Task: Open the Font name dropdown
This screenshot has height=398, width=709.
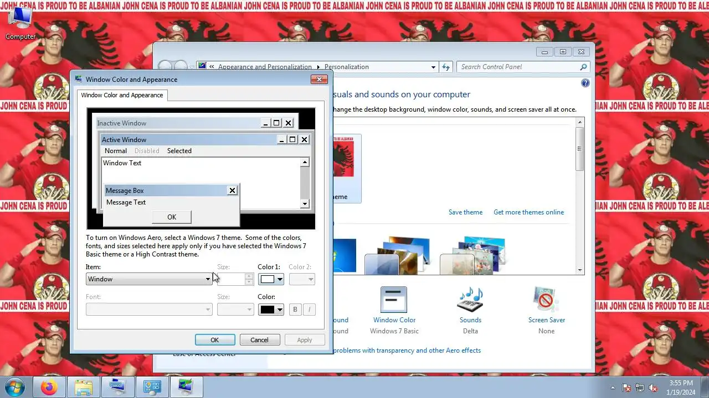Action: pyautogui.click(x=149, y=309)
